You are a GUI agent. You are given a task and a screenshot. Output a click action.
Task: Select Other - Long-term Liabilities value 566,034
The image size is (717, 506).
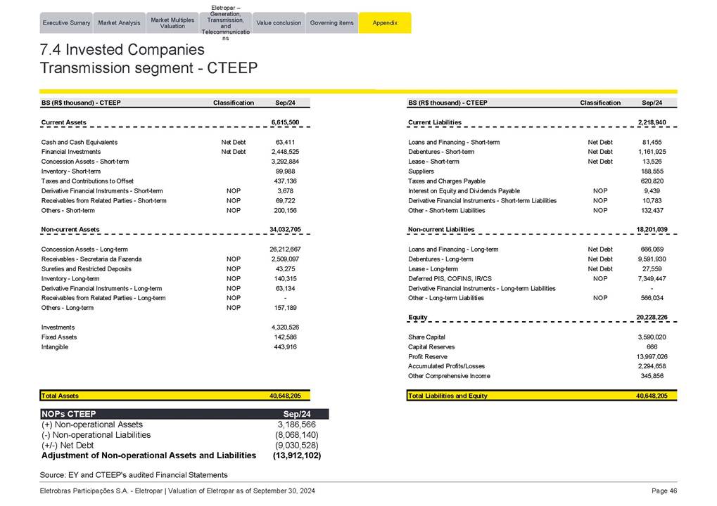coord(652,298)
